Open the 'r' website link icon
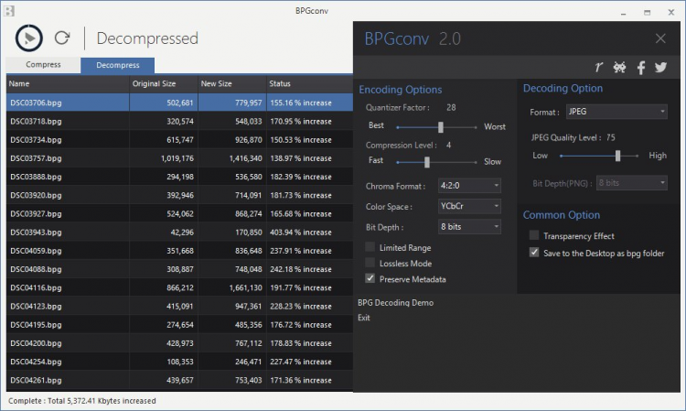 598,67
